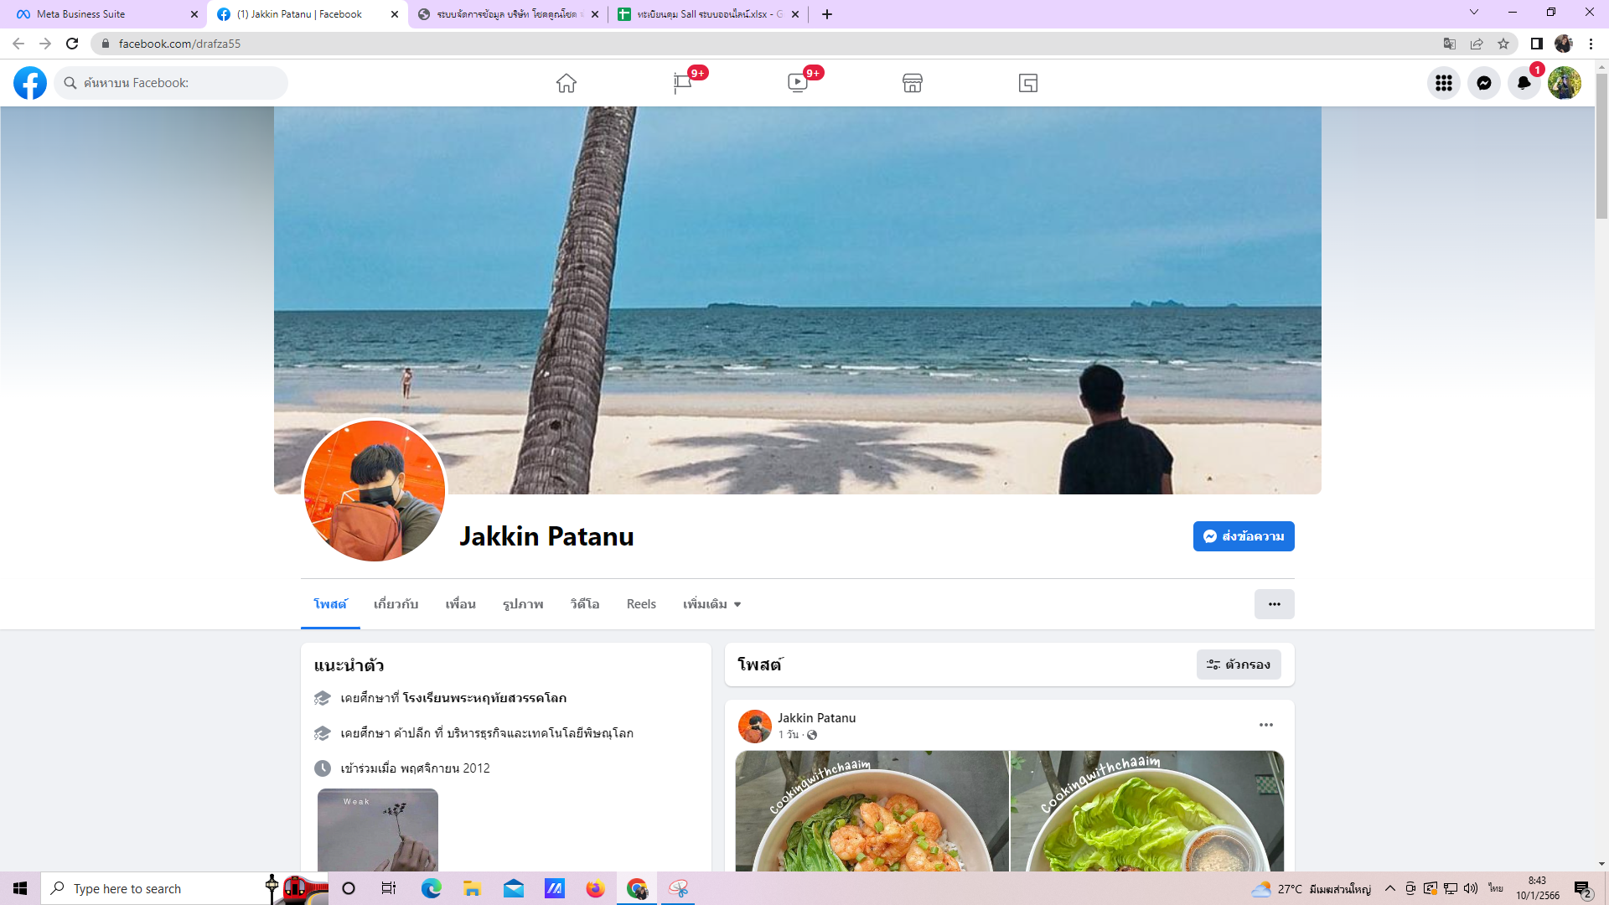Open post options three-dots menu

tap(1265, 725)
